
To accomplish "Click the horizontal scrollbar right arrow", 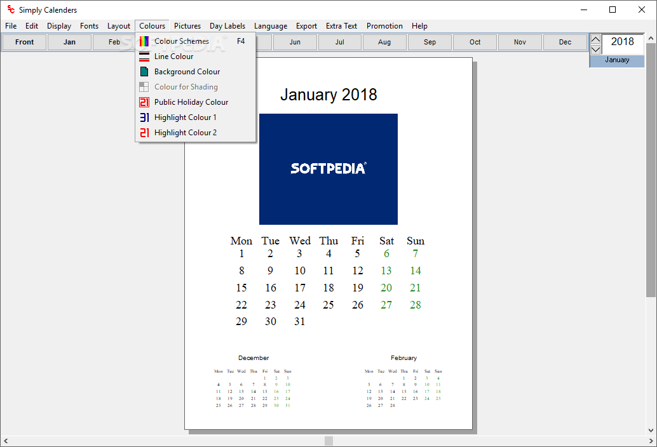I will (x=651, y=441).
